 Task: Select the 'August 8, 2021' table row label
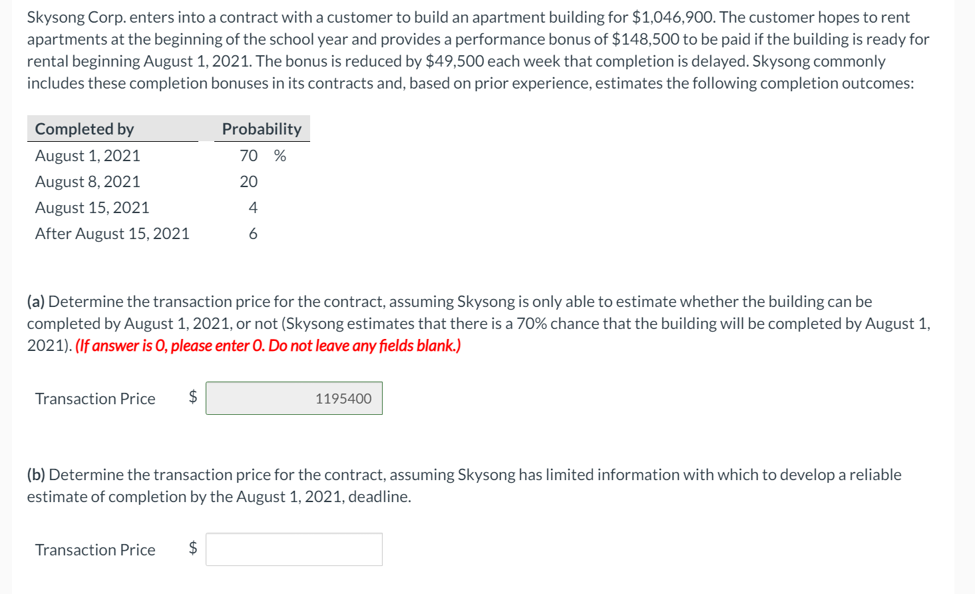(88, 182)
